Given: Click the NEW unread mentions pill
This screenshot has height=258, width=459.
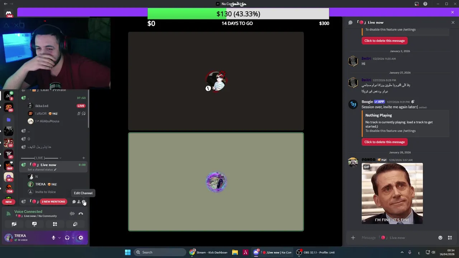Looking at the screenshot, I should pyautogui.click(x=9, y=202).
